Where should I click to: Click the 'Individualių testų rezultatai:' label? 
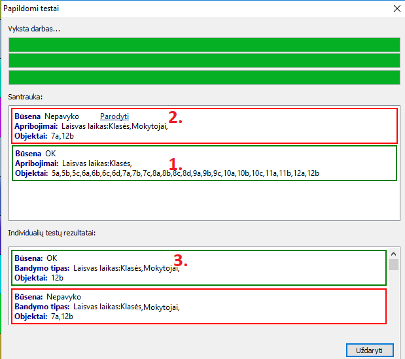[52, 232]
